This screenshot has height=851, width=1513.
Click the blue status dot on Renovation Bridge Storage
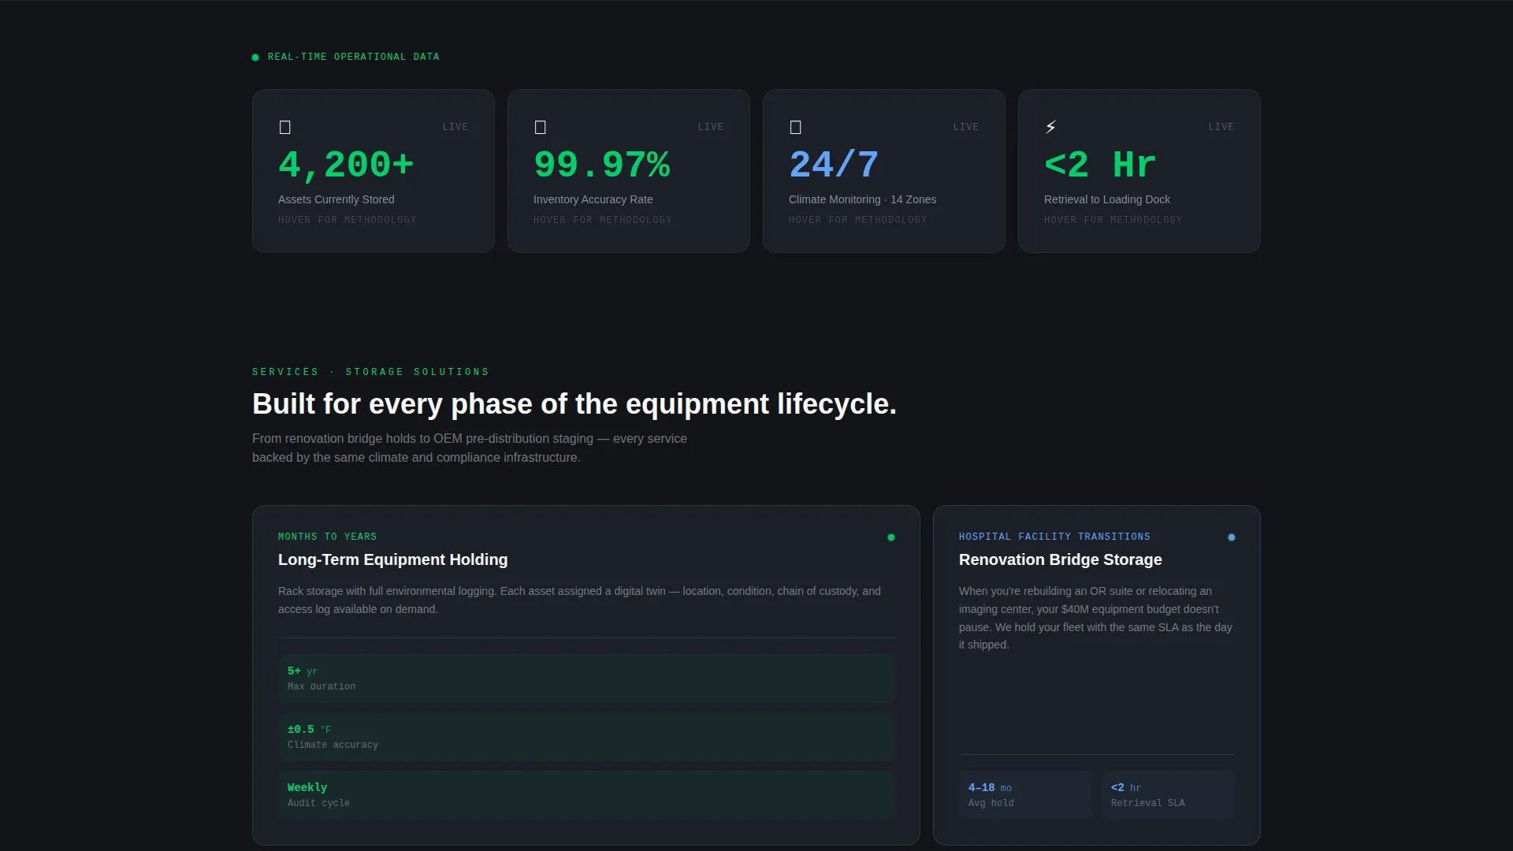point(1232,537)
